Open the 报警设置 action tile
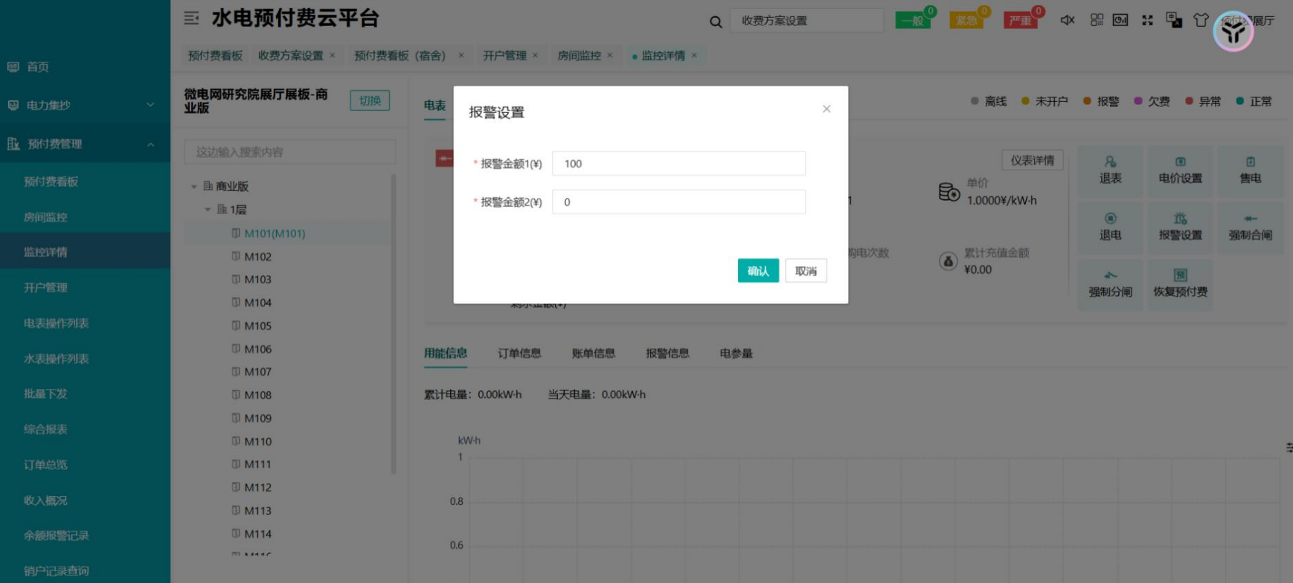 (x=1181, y=228)
